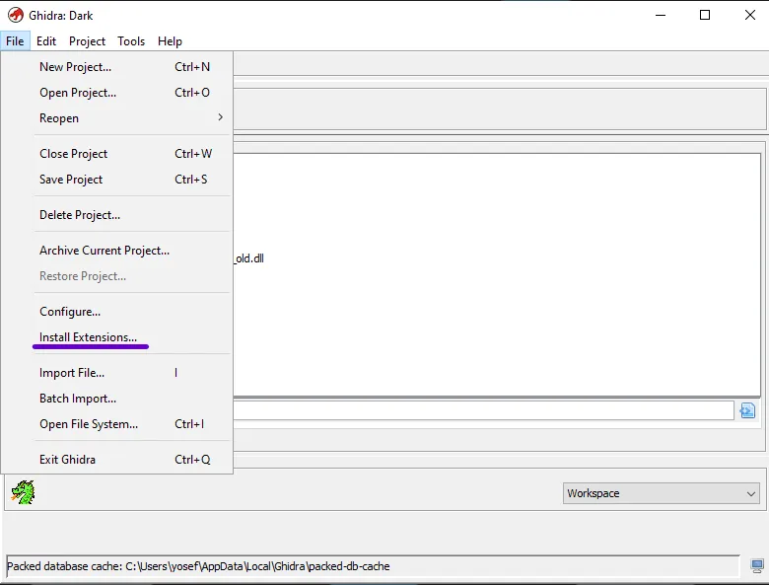Open Configure... from the File menu
The width and height of the screenshot is (769, 585).
pyautogui.click(x=116, y=312)
